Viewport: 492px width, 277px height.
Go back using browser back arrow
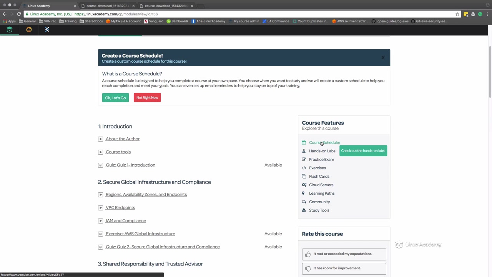pyautogui.click(x=5, y=14)
